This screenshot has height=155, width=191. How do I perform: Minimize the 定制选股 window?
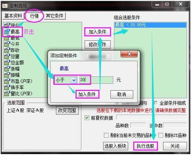click(x=157, y=4)
